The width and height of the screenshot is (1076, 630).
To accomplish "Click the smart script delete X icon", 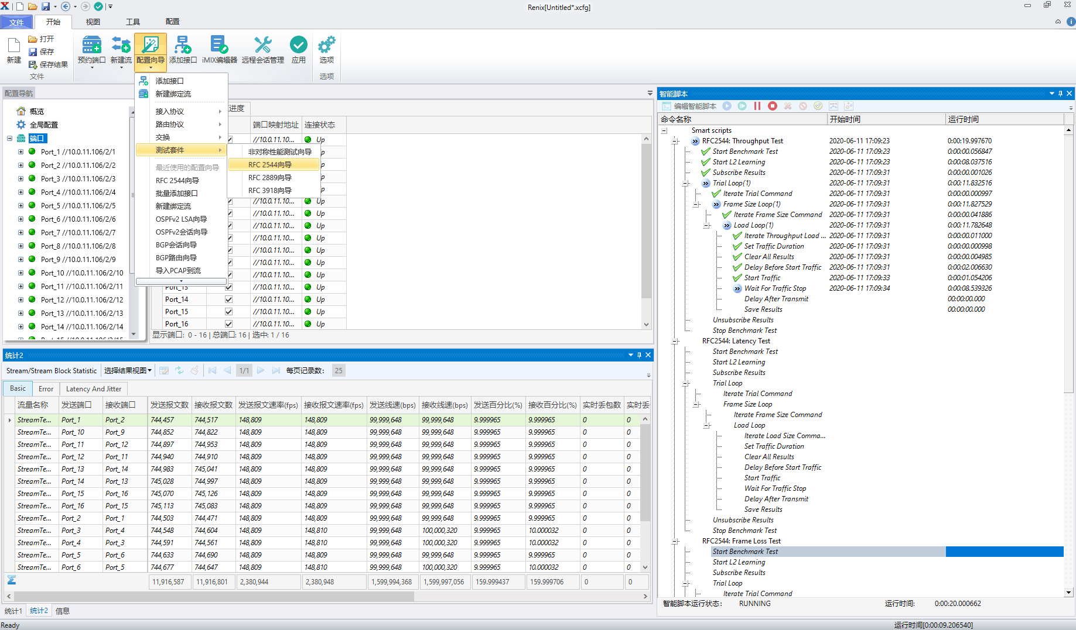I will pyautogui.click(x=788, y=106).
